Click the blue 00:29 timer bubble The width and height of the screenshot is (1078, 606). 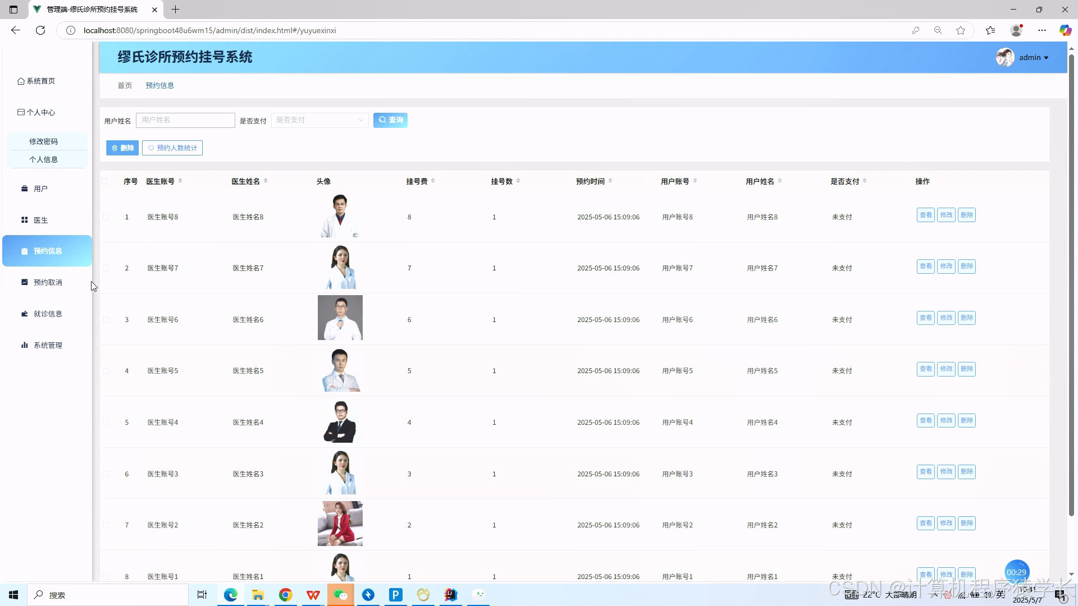(1017, 572)
